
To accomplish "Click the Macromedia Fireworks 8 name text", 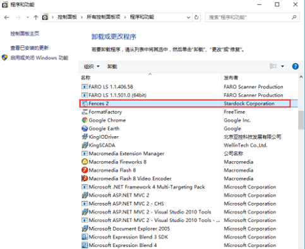I will (x=117, y=162).
